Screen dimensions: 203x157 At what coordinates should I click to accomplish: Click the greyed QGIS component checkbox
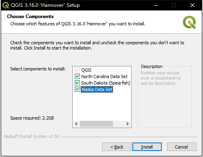[x=77, y=70]
